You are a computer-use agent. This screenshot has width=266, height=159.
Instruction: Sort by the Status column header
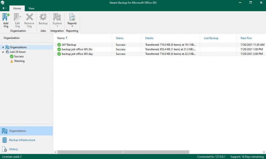coord(119,38)
